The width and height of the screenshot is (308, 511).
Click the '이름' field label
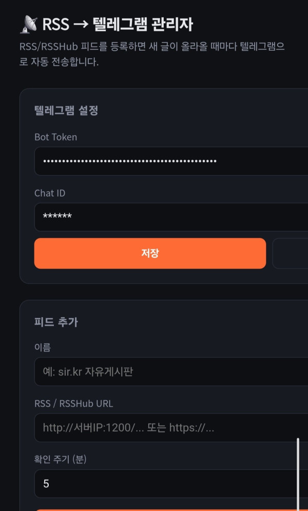[43, 348]
